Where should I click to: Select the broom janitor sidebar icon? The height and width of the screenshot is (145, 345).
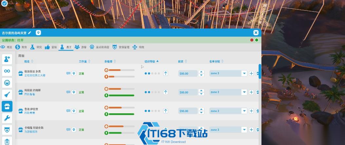coord(7,95)
